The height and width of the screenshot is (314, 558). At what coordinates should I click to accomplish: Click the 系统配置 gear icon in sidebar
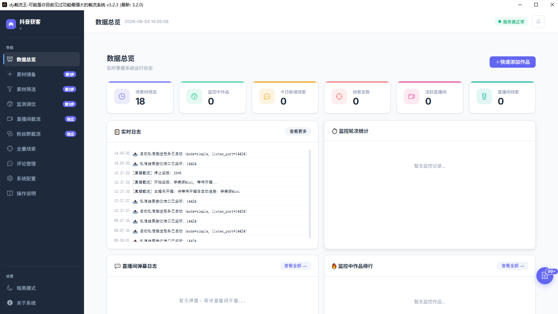[10, 178]
